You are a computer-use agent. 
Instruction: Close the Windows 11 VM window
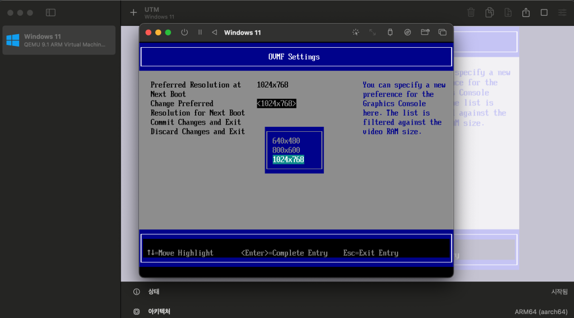[148, 33]
